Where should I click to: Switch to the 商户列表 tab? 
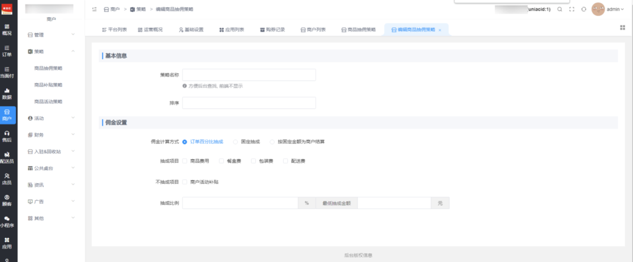(x=313, y=30)
